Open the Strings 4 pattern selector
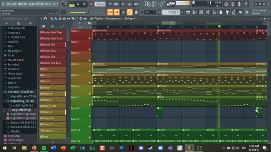Image resolution: width=271 pixels, height=152 pixels. point(171,12)
